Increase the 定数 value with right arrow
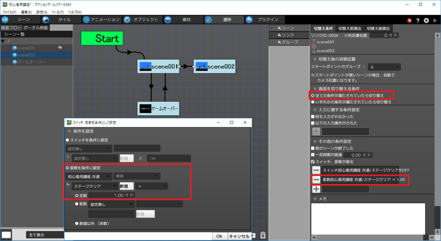The height and width of the screenshot is (241, 441). pyautogui.click(x=132, y=195)
